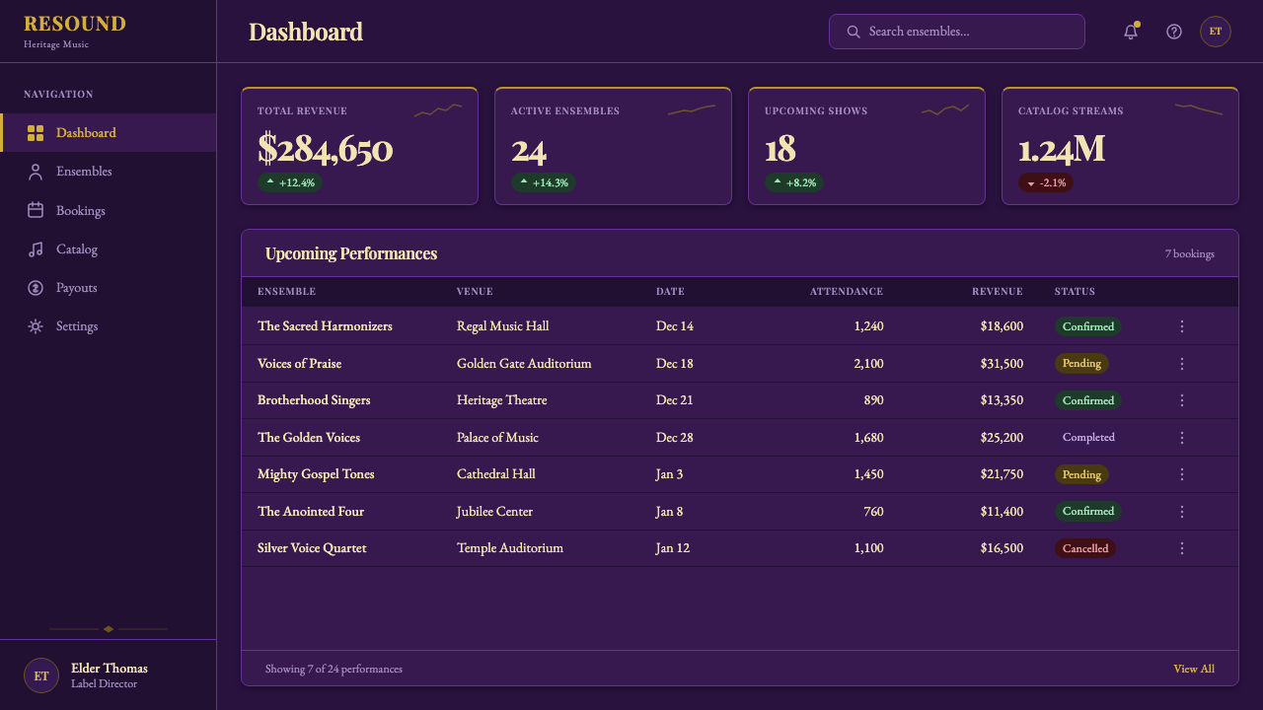Click the Catalog music note icon
The height and width of the screenshot is (710, 1263).
(36, 249)
